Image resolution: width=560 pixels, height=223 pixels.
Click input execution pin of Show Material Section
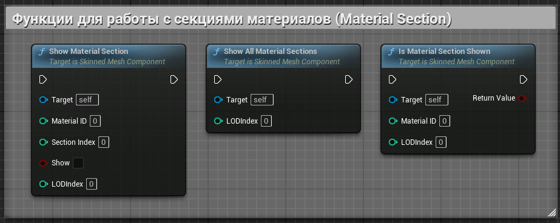pyautogui.click(x=43, y=79)
